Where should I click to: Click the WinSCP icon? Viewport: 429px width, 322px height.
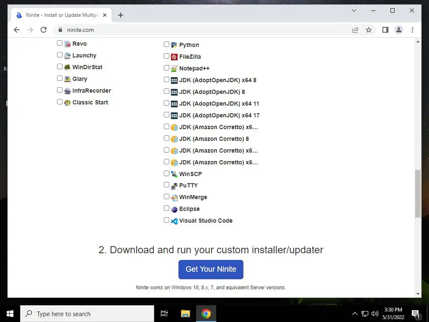point(174,174)
